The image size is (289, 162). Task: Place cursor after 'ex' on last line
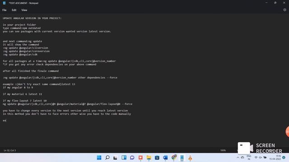6,121
